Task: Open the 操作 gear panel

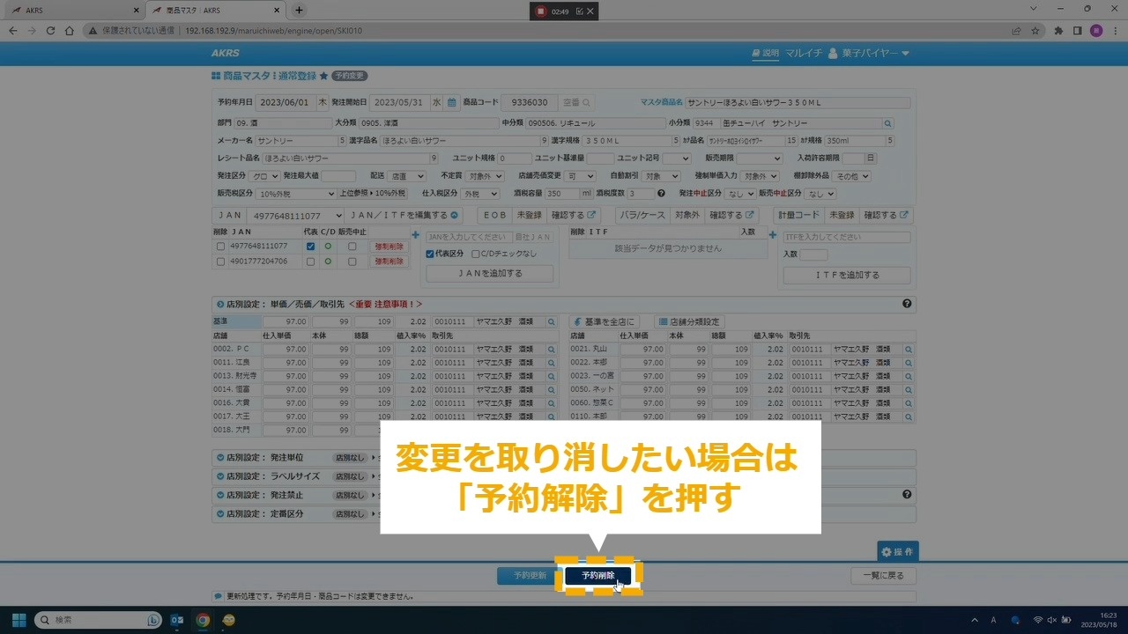Action: 897,551
